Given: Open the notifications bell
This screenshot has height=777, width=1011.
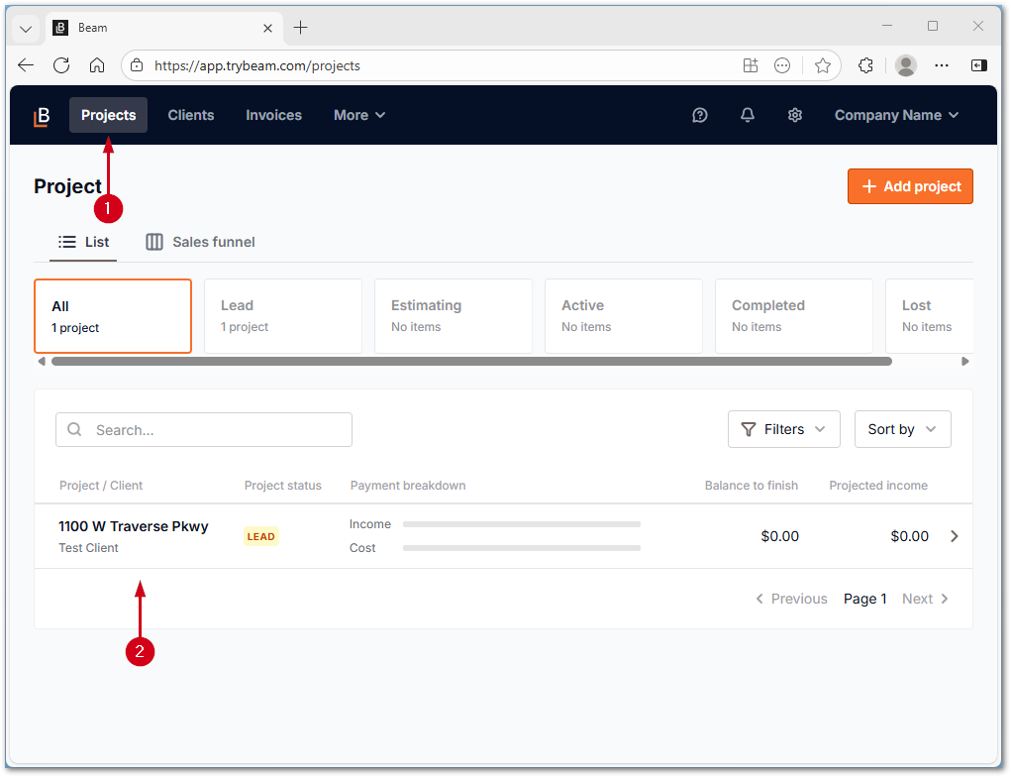Looking at the screenshot, I should click(748, 115).
